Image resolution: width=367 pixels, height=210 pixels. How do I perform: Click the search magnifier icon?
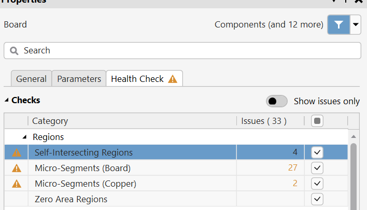click(x=14, y=51)
